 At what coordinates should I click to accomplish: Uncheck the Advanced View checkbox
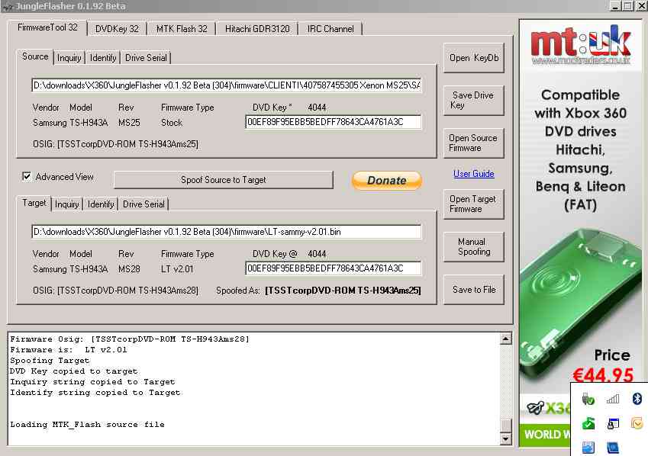pos(27,177)
